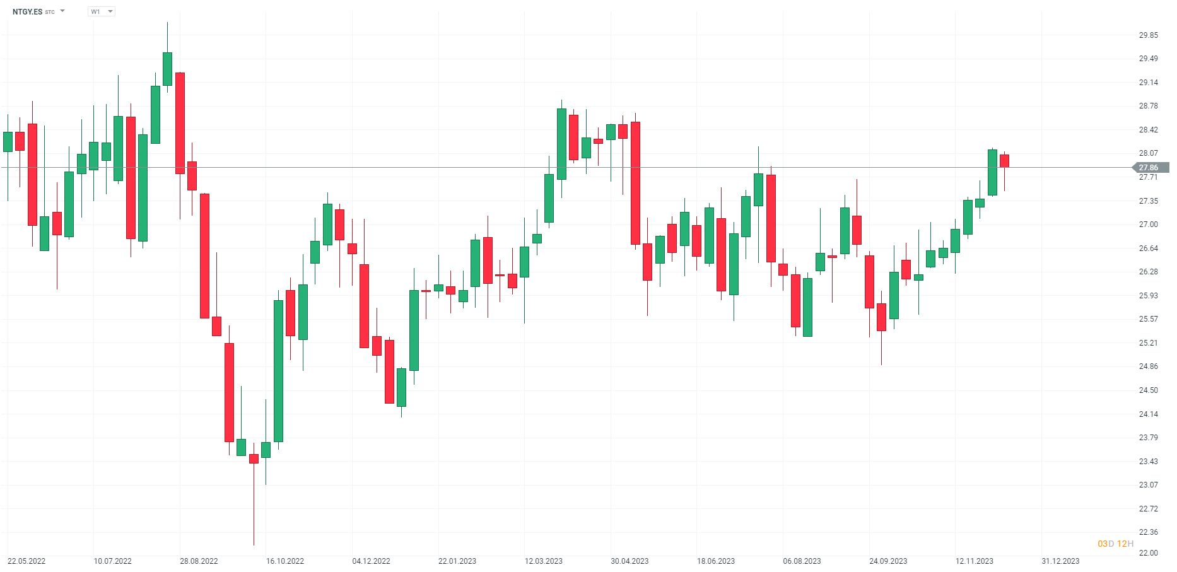Screen dimensions: 1177x572
Task: Click the 22.00 price at axis bottom
Action: pos(1148,553)
